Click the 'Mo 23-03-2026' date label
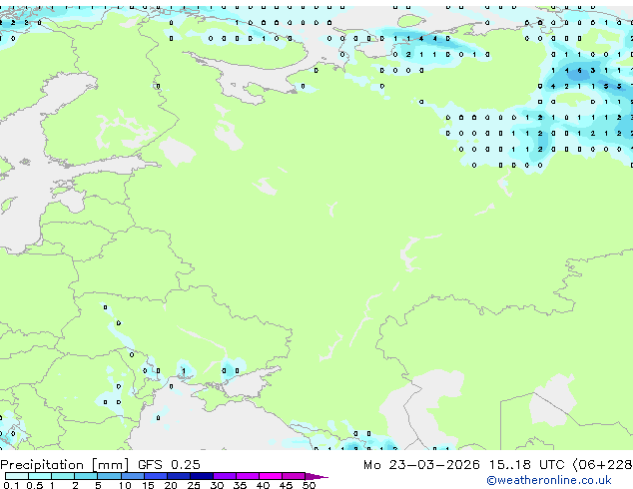This screenshot has height=489, width=633. coord(421,465)
